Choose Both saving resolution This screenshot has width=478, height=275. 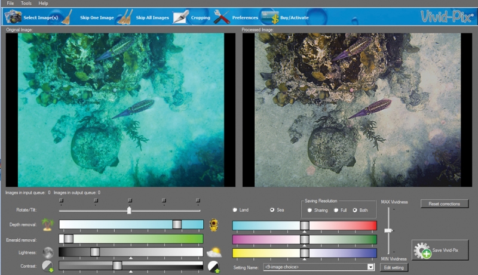(355, 210)
